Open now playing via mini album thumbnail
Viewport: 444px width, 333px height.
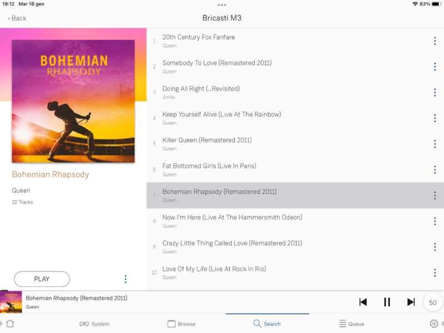(x=11, y=302)
